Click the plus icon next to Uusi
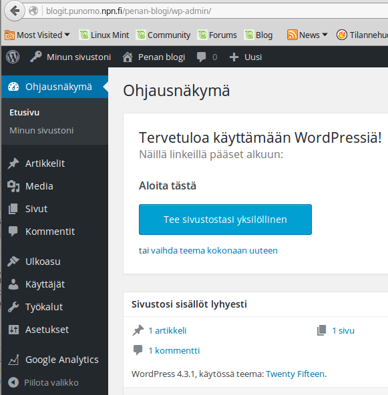The image size is (388, 395). coord(234,57)
